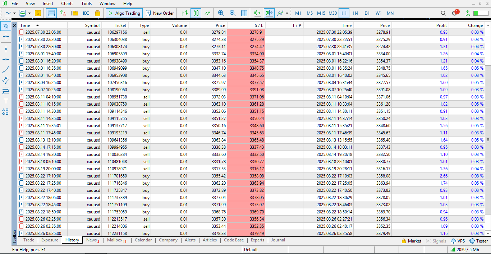Sort by the Symbol column header

tap(84, 26)
